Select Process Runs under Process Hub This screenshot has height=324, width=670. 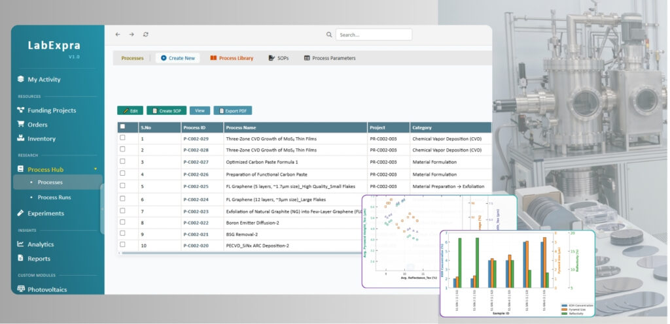54,197
